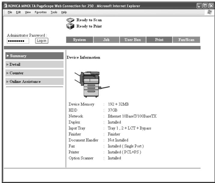Switch to the User Box tab
This screenshot has height=183, width=215.
point(133,40)
